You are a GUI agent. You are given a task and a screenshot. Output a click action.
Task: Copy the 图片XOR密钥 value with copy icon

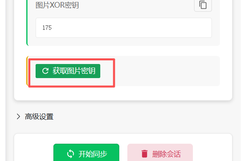(x=203, y=5)
